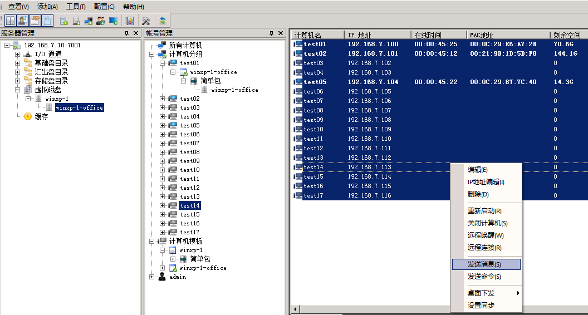588x315 pixels.
Task: Click the add server toolbar icon
Action: (x=76, y=21)
